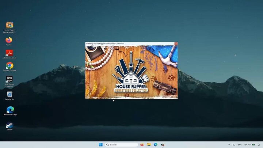The image size is (263, 148).
Task: Click the muted volume tray icon
Action: (x=249, y=145)
